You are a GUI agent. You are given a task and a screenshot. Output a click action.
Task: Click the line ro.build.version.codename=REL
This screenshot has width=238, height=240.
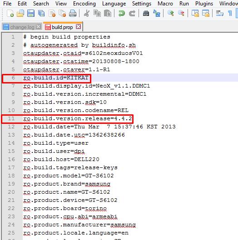tap(76, 110)
